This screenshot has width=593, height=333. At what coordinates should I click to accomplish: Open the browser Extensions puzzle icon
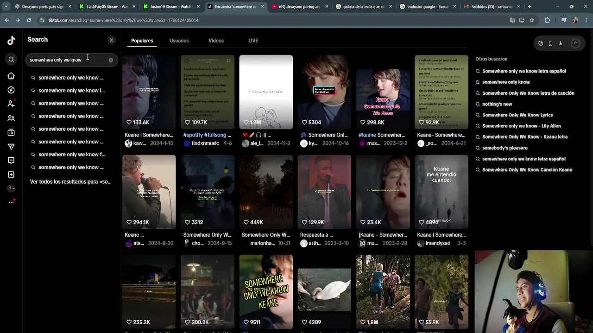click(x=547, y=20)
